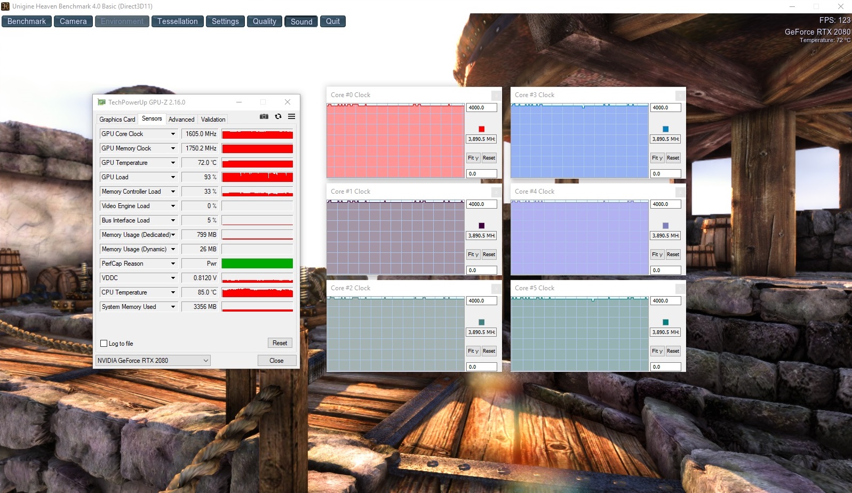Open the Settings menu in Heaven

pyautogui.click(x=225, y=21)
